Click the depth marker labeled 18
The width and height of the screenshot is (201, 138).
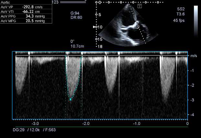100,46
